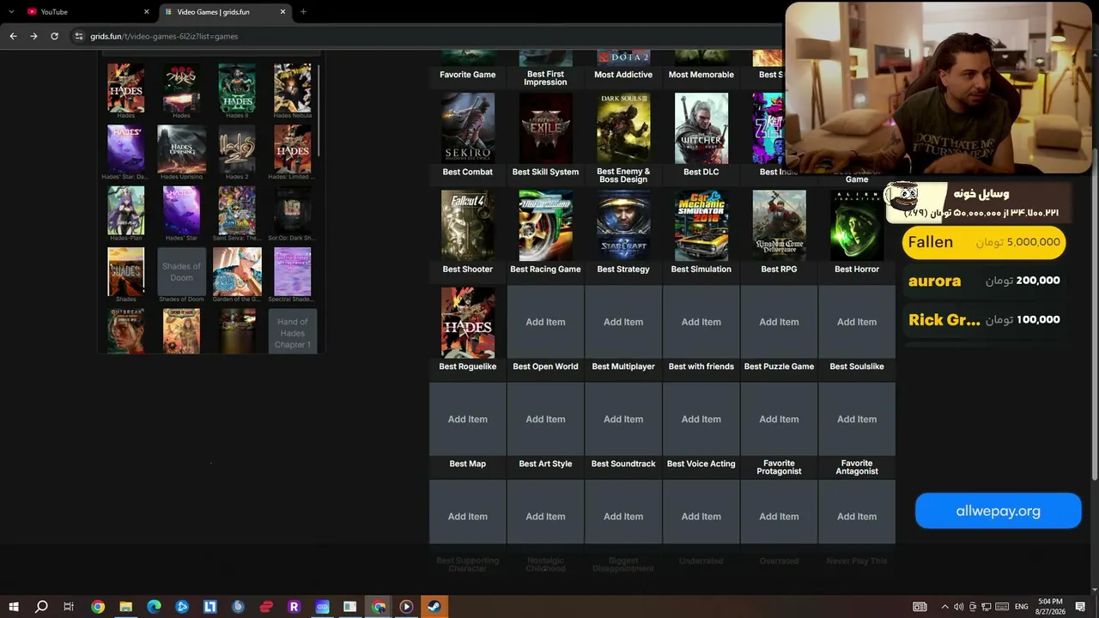Viewport: 1099px width, 618px height.
Task: Open Microsoft Edge from the taskbar
Action: 154,607
